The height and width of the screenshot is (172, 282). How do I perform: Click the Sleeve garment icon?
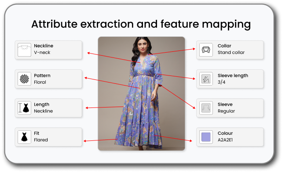pyautogui.click(x=206, y=108)
